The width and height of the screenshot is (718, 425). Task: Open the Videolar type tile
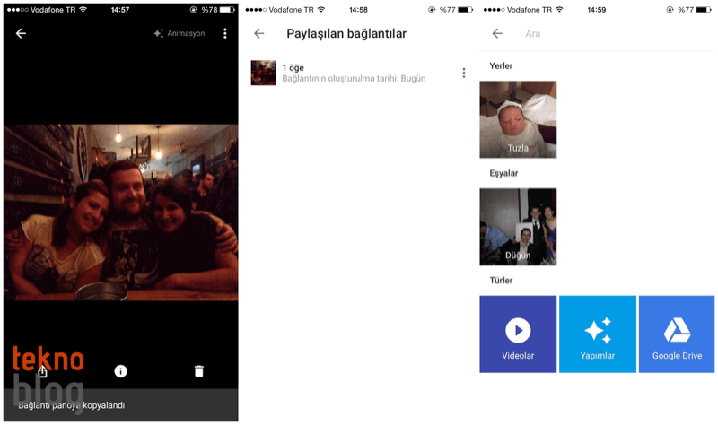(x=518, y=334)
